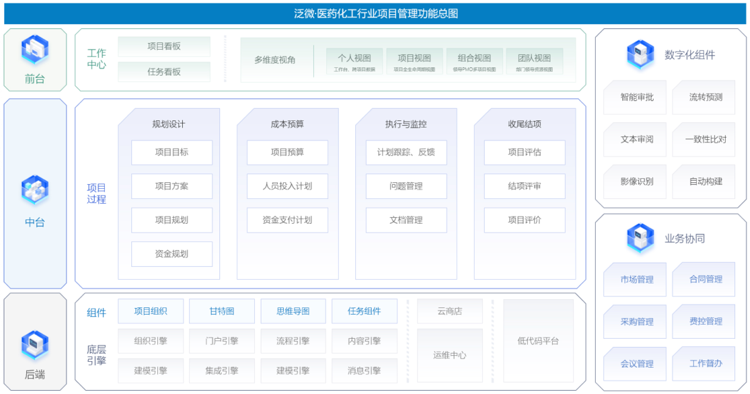Click the 业务协同 robot icon
The image size is (750, 394).
tap(640, 238)
